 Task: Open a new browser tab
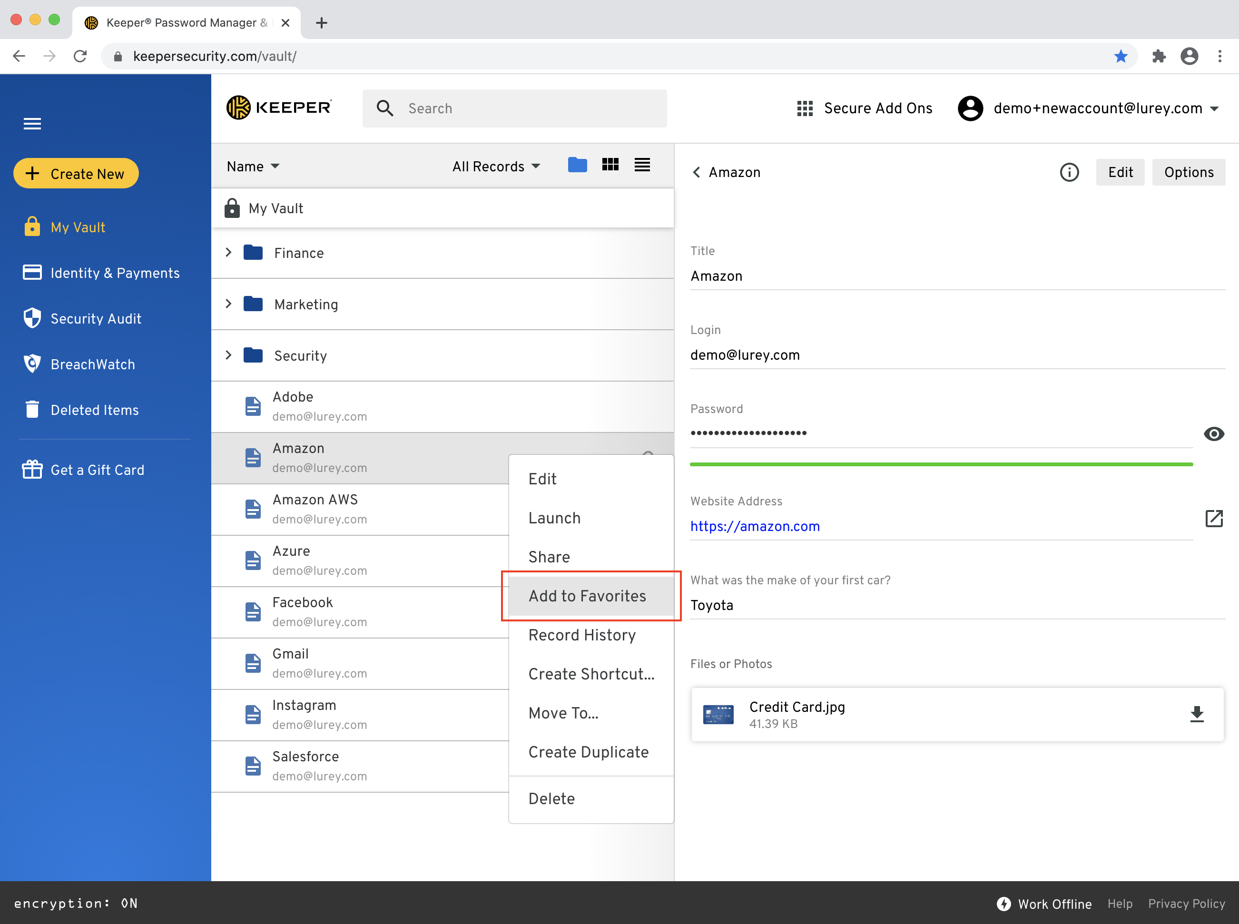click(321, 23)
